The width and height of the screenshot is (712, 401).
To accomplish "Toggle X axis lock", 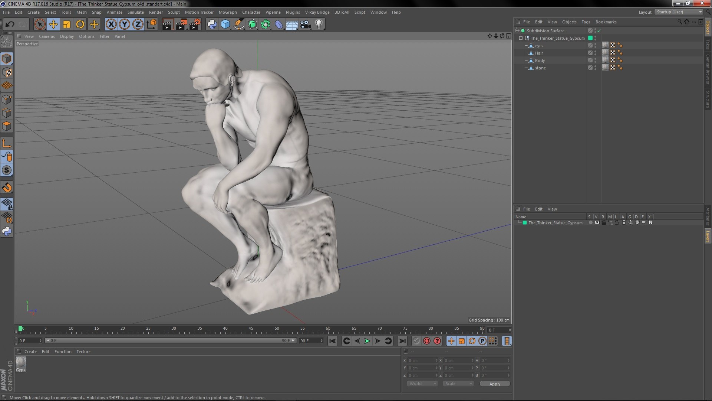I will pos(111,25).
